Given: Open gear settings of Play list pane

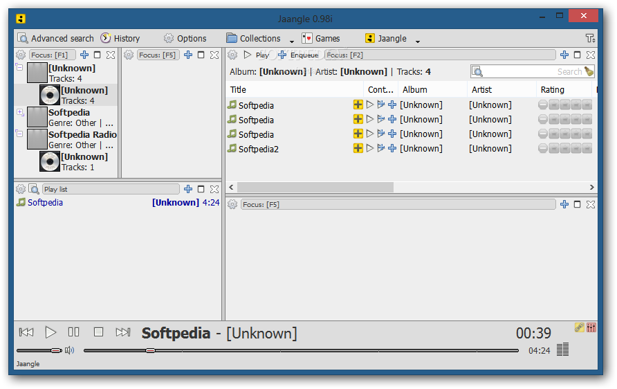Looking at the screenshot, I should [x=21, y=189].
